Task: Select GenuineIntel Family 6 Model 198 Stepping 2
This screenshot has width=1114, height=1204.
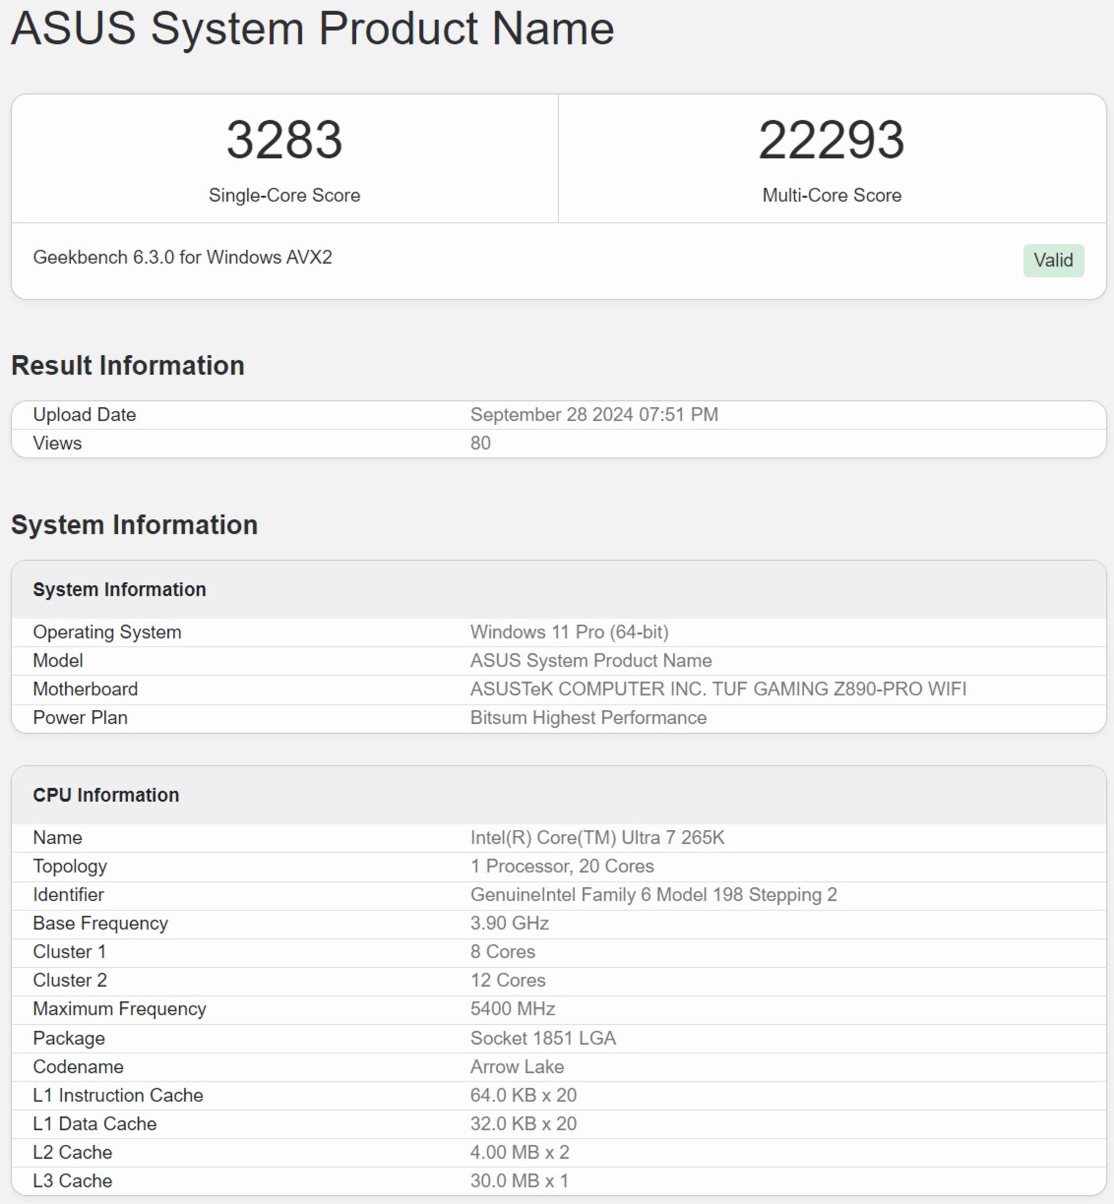Action: click(653, 895)
